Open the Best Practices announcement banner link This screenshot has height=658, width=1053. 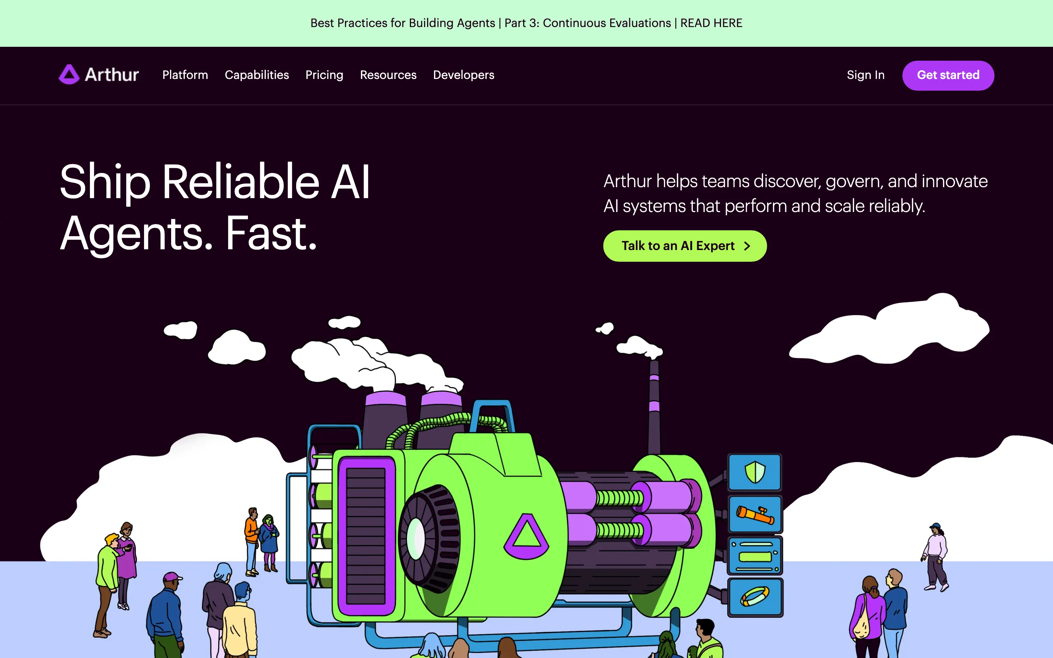(526, 23)
